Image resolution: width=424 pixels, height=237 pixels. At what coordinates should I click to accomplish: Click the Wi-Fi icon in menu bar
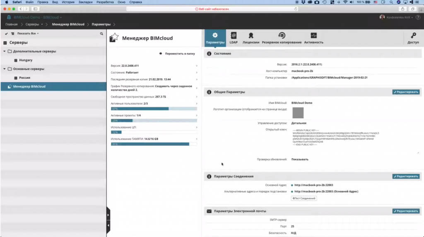(x=345, y=2)
